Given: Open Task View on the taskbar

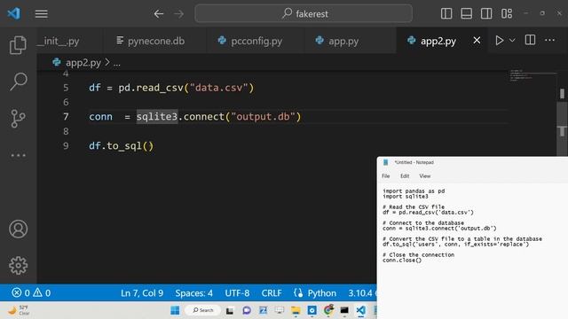Looking at the screenshot, I should pyautogui.click(x=230, y=310).
